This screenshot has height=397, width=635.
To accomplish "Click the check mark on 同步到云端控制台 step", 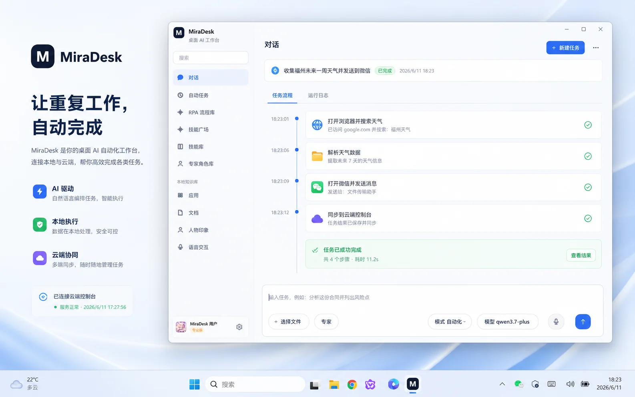I will point(588,219).
